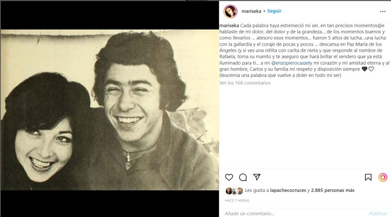
Task: Click Seguir to follow mariseka
Action: click(x=274, y=11)
